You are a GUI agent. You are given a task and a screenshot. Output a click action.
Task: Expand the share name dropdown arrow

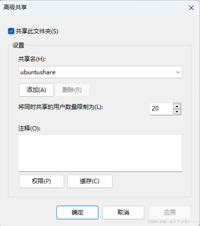(178, 72)
